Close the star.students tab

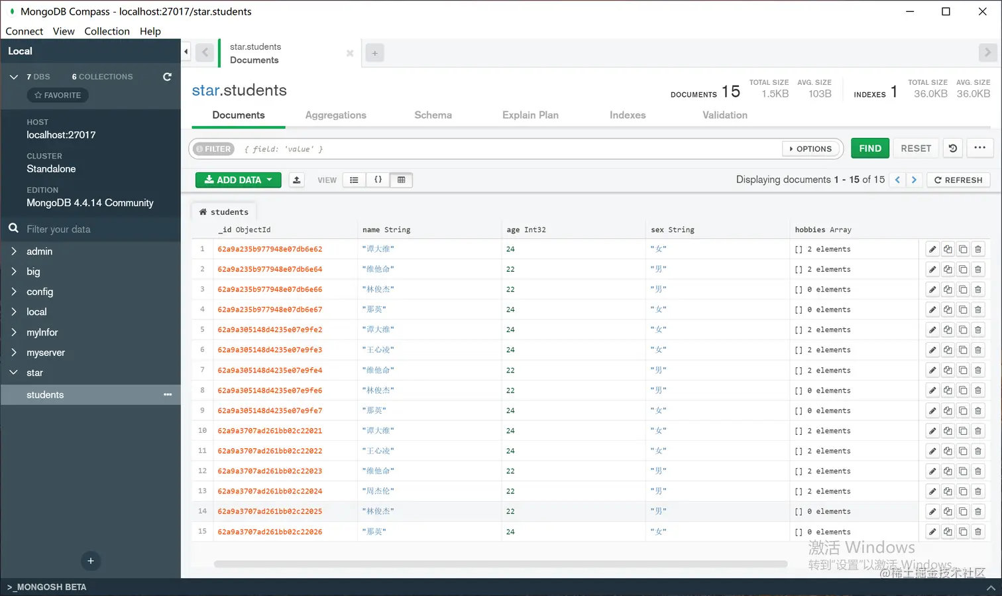(x=350, y=53)
